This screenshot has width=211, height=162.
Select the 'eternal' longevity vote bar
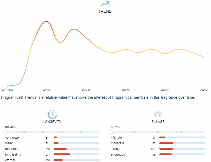pyautogui.click(x=76, y=160)
